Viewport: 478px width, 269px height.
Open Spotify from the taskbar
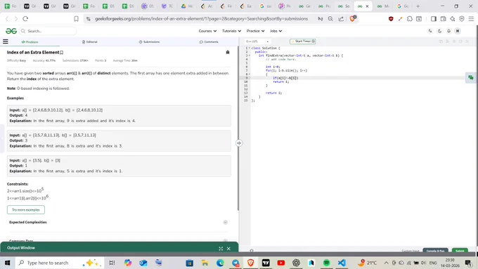326,263
